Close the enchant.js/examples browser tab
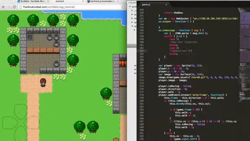The image size is (250, 141). (118, 1)
